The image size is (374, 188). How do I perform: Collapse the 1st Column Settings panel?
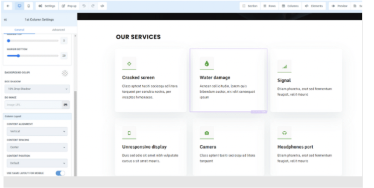[x=6, y=20]
